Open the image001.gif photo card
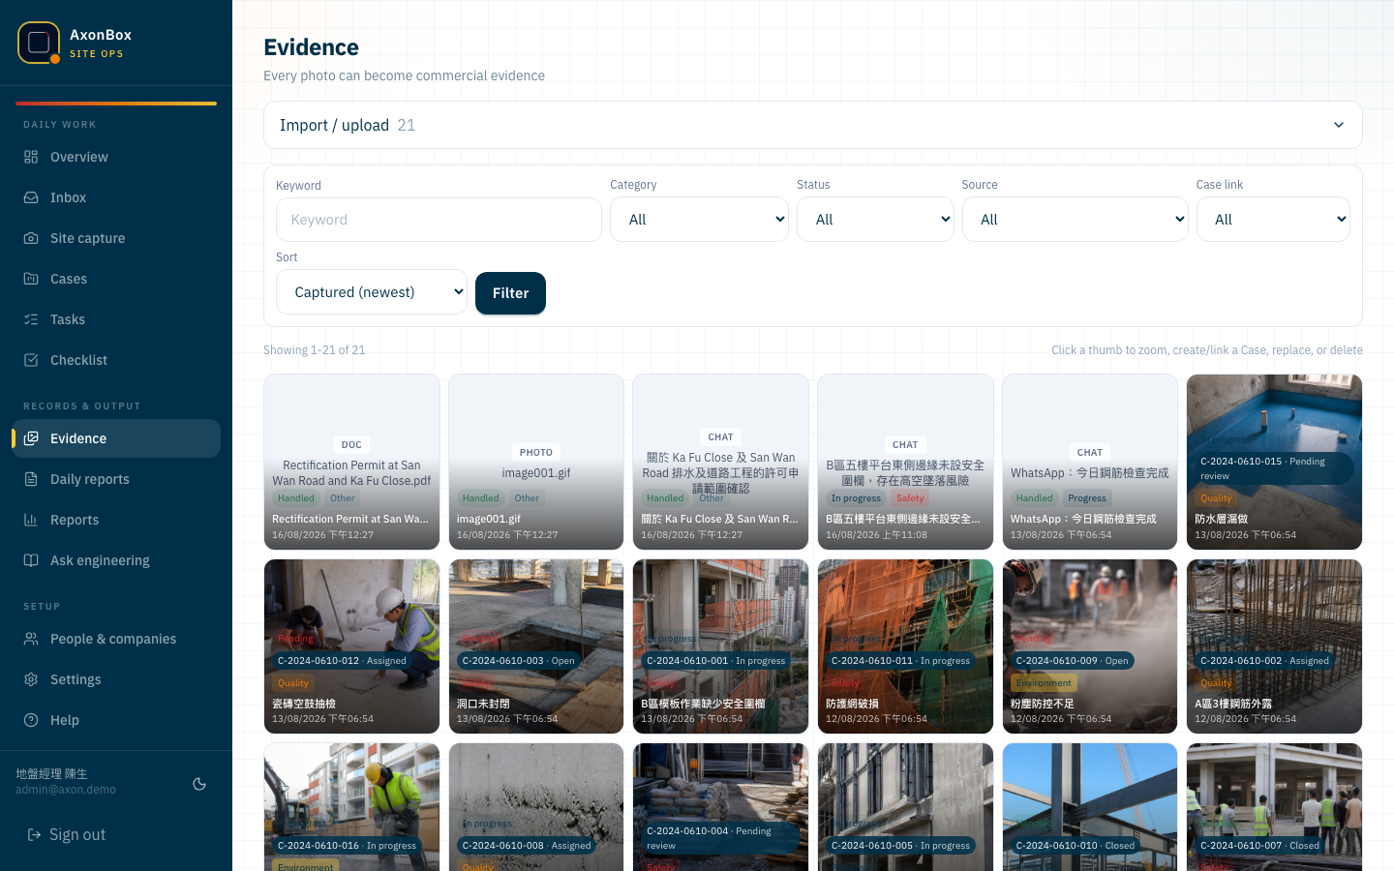 tap(536, 462)
